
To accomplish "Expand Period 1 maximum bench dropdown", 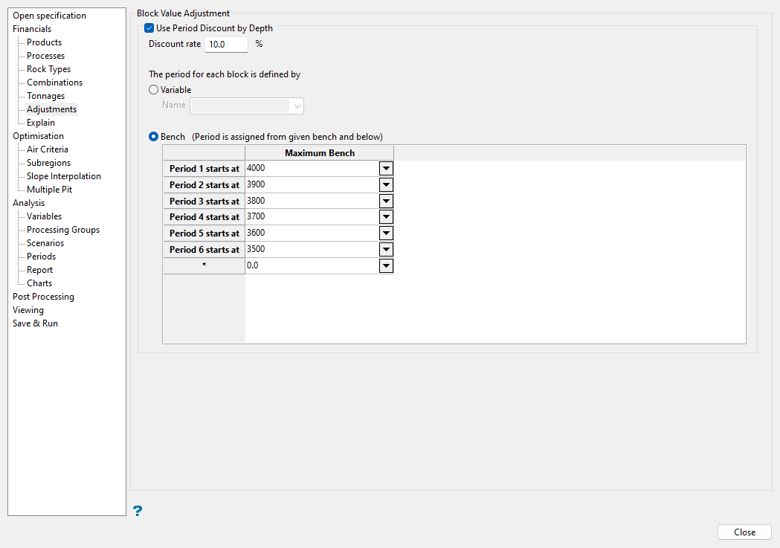I will coord(386,169).
